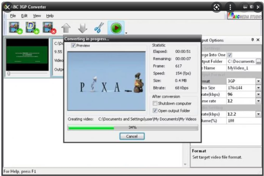Image resolution: width=264 pixels, height=176 pixels.
Task: Click the 'Converting in progress...' title bar
Action: coord(132,39)
